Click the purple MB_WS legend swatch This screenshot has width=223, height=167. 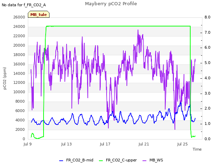144,161
